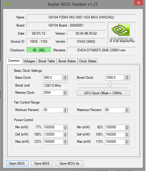146x171 pixels.
Task: Click the Memory Clock value field
Action: [x=53, y=93]
